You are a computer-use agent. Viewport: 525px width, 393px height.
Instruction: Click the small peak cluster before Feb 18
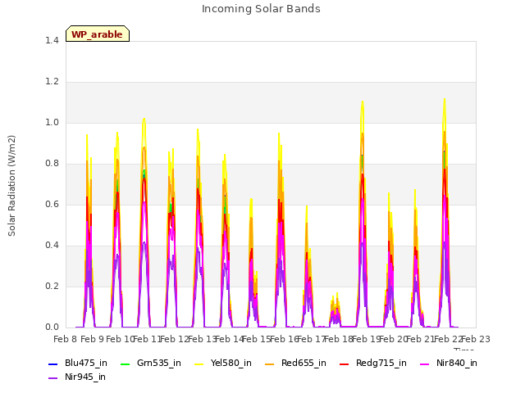click(336, 309)
